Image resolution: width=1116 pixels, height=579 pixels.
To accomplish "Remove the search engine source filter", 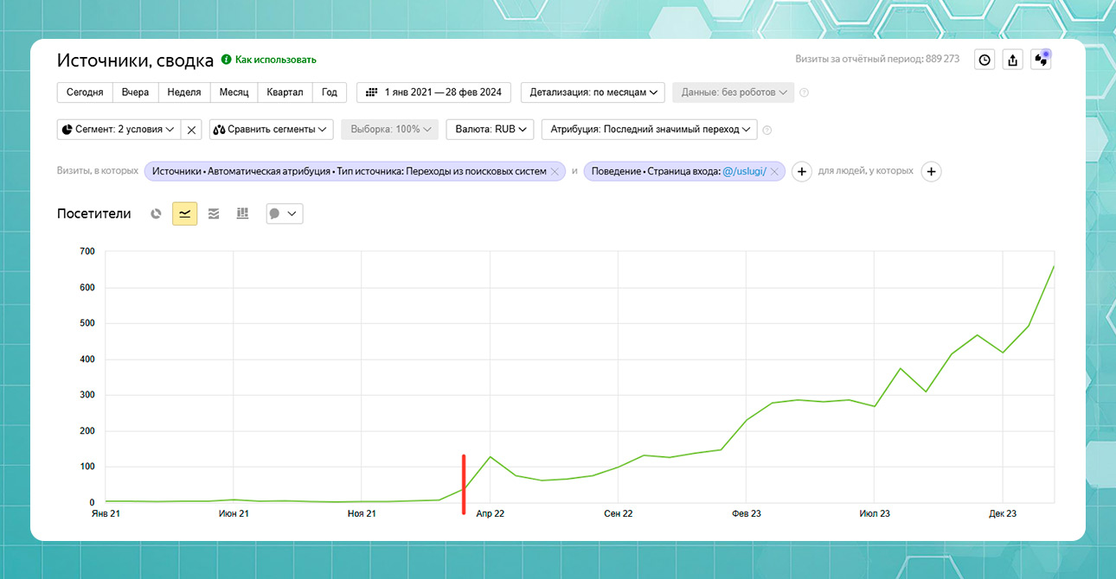I will (x=555, y=171).
